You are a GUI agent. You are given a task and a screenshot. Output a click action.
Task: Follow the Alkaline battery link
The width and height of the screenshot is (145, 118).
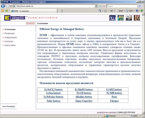pos(84,97)
